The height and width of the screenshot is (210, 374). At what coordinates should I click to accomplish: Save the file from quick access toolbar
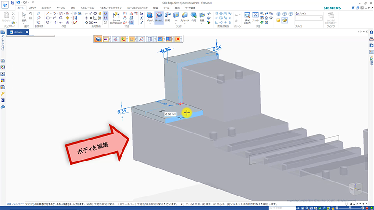coord(11,2)
